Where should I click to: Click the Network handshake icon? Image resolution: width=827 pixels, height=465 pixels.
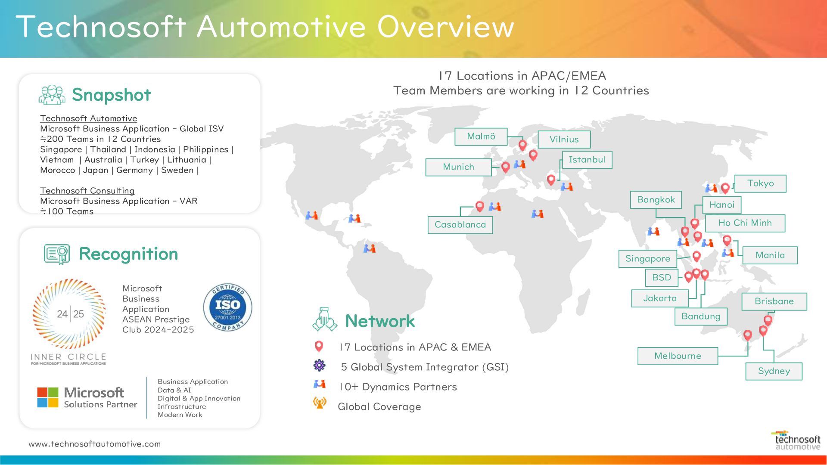tap(325, 319)
